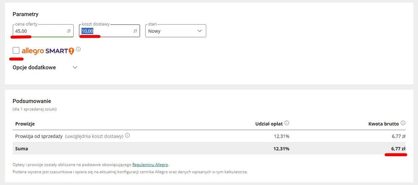Click the Parametry section heading
Viewport: 418px width, 185px height.
26,15
